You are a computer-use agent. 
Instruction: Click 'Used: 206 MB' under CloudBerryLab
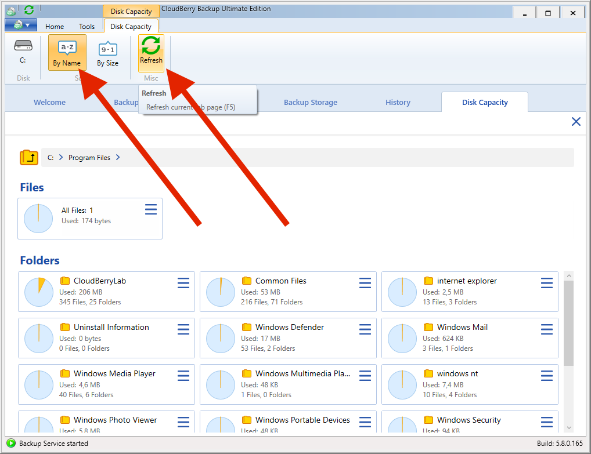81,292
